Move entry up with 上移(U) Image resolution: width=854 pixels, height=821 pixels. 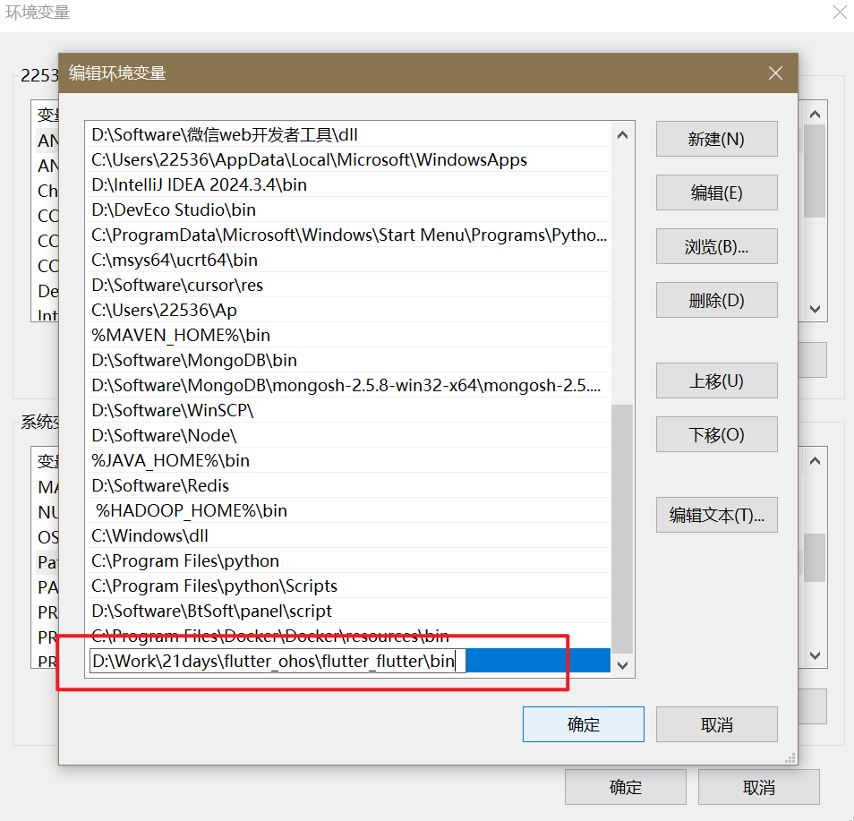click(x=716, y=381)
